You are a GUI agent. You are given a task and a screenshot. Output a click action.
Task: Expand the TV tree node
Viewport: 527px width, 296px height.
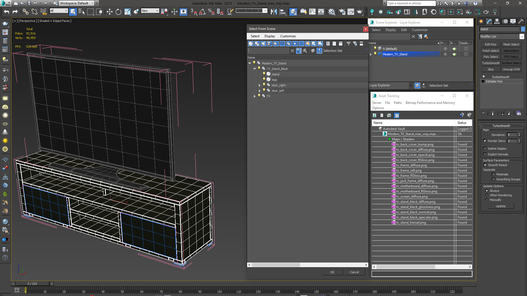pyautogui.click(x=255, y=96)
